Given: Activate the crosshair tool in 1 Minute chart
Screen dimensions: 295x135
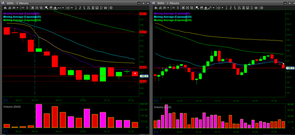Looking at the screenshot, I should point(206,8).
